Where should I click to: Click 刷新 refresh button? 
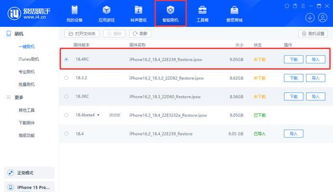click(x=140, y=34)
